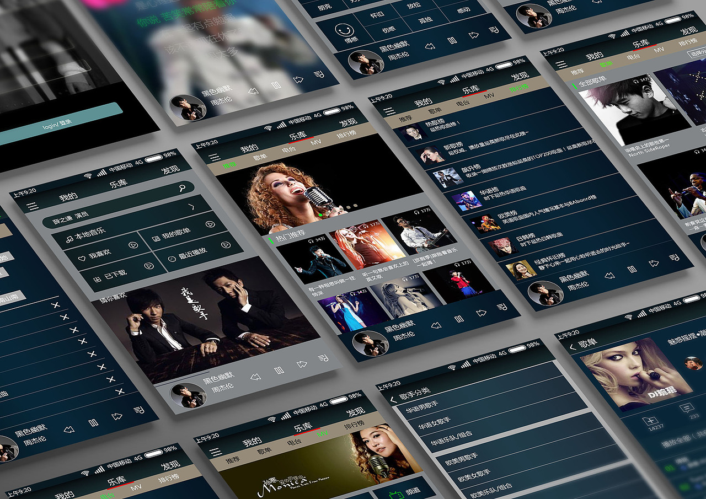This screenshot has height=499, width=706.
Task: Open chevron arrow beside 薛之谦 演员
Action: 191,207
